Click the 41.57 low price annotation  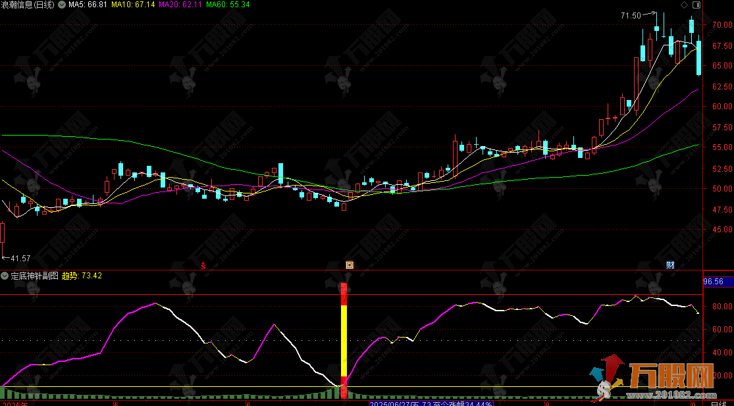click(x=18, y=259)
